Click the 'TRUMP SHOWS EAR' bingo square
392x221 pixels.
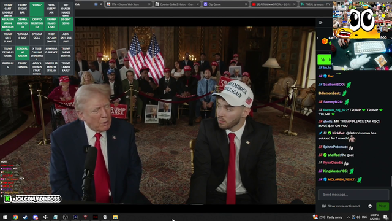[23, 9]
